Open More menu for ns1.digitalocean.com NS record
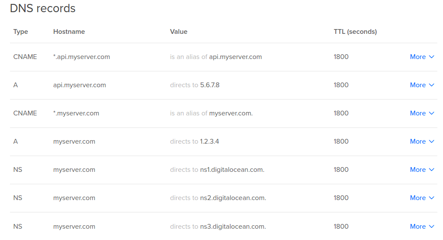443x240 pixels. point(422,170)
